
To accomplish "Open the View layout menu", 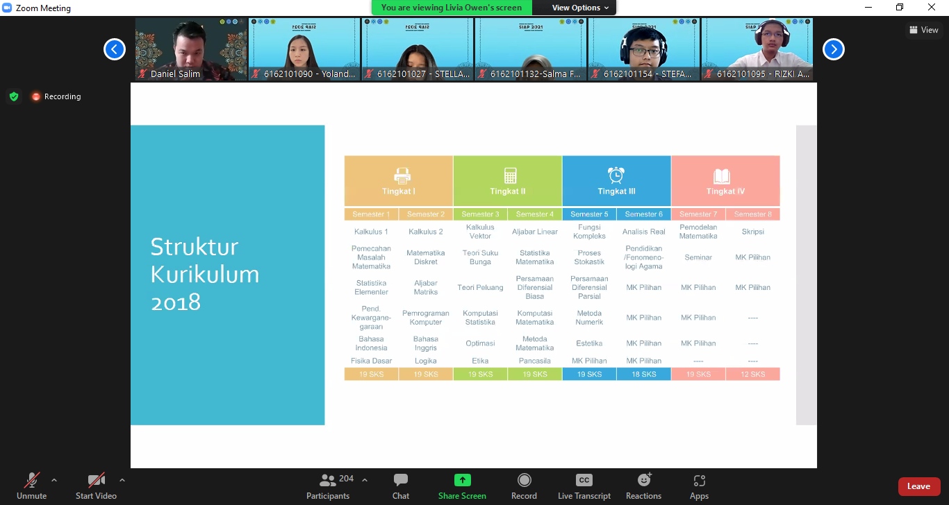I will click(x=923, y=30).
